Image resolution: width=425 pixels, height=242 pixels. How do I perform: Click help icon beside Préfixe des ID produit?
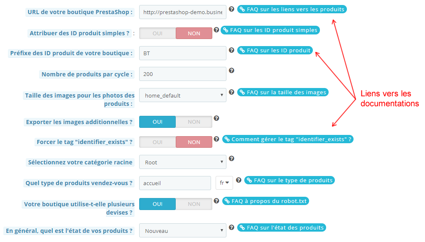[231, 50]
